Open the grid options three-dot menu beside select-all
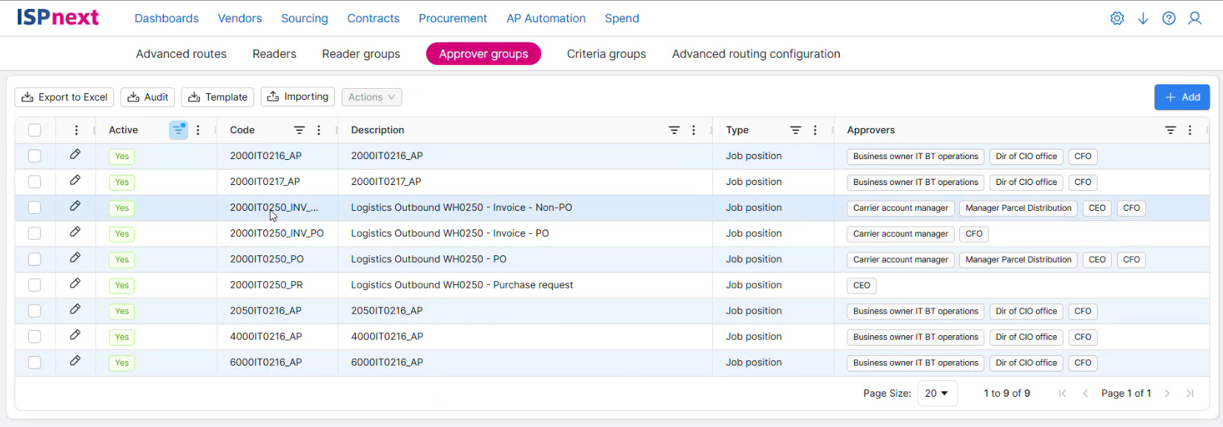 click(x=76, y=130)
